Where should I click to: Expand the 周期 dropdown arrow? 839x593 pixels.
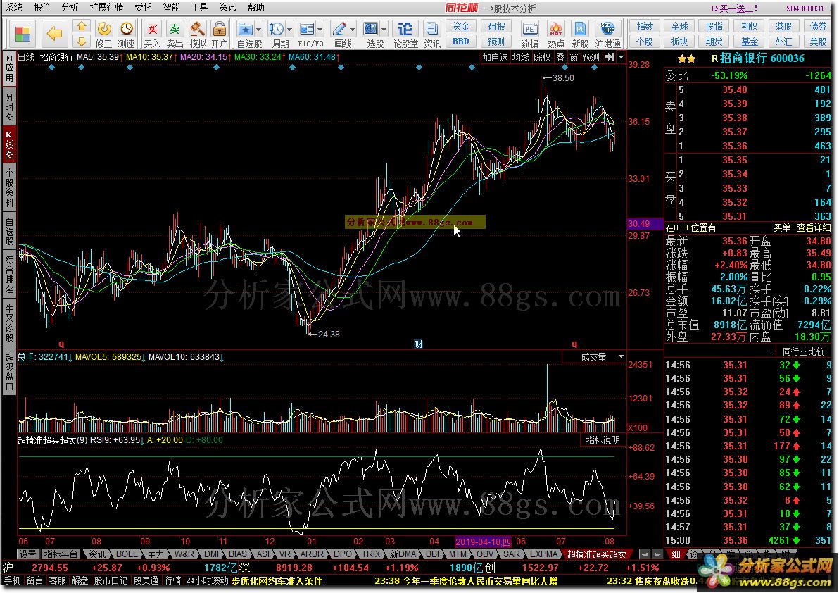pos(290,29)
